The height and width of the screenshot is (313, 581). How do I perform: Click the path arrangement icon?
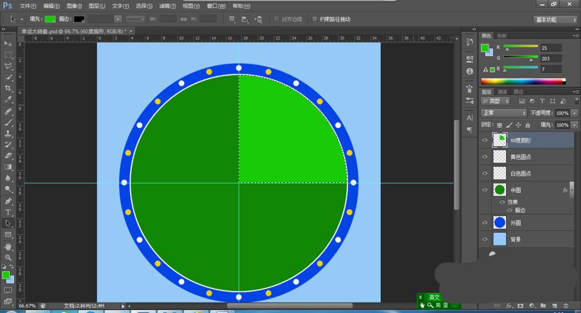[259, 19]
